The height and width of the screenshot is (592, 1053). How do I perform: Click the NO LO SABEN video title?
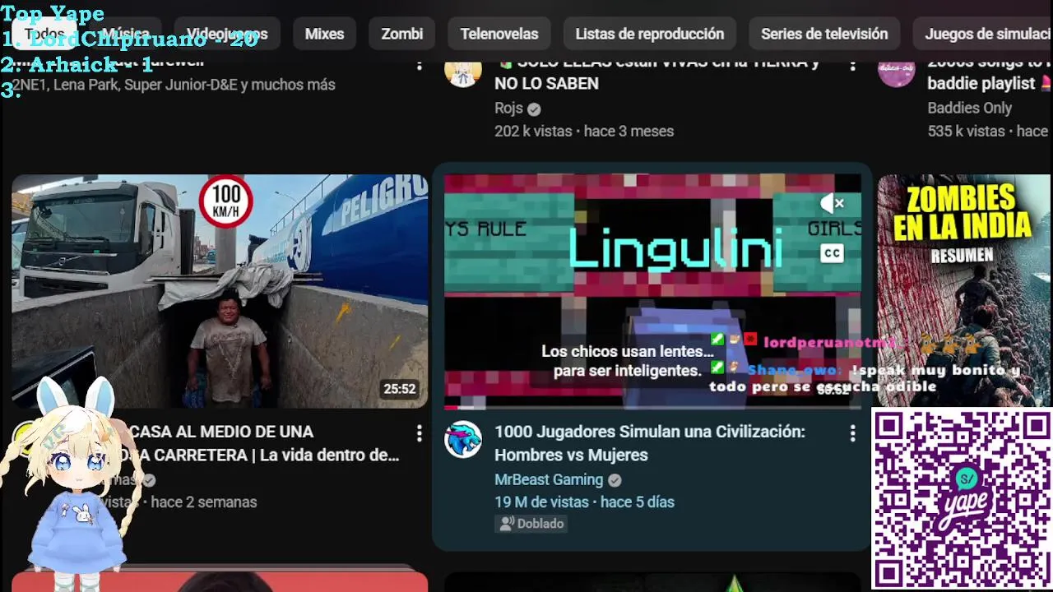(x=658, y=73)
